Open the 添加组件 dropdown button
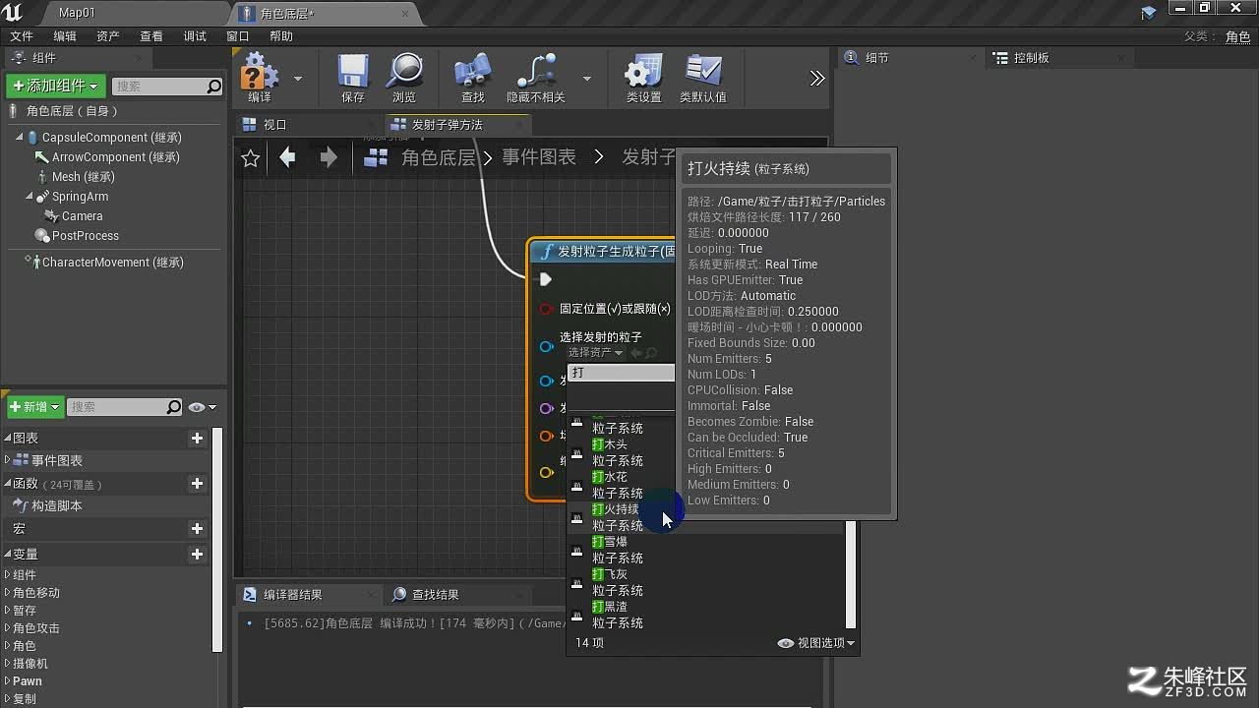The height and width of the screenshot is (708, 1259). [56, 86]
